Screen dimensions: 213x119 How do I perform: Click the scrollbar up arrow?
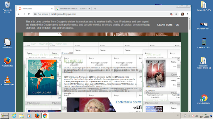(x=189, y=19)
